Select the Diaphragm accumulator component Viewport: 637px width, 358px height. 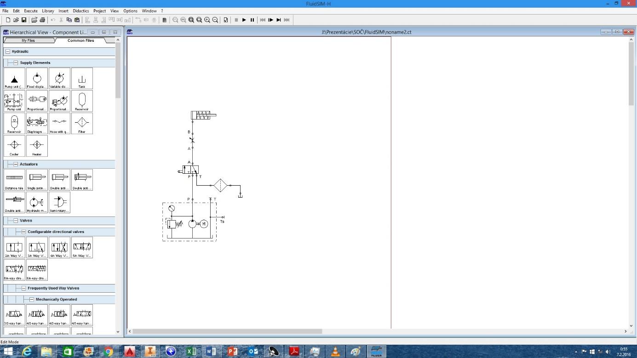pos(37,123)
